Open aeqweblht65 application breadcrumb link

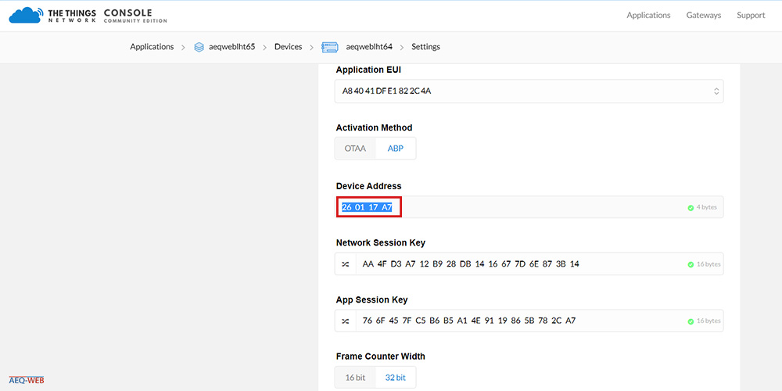click(232, 47)
